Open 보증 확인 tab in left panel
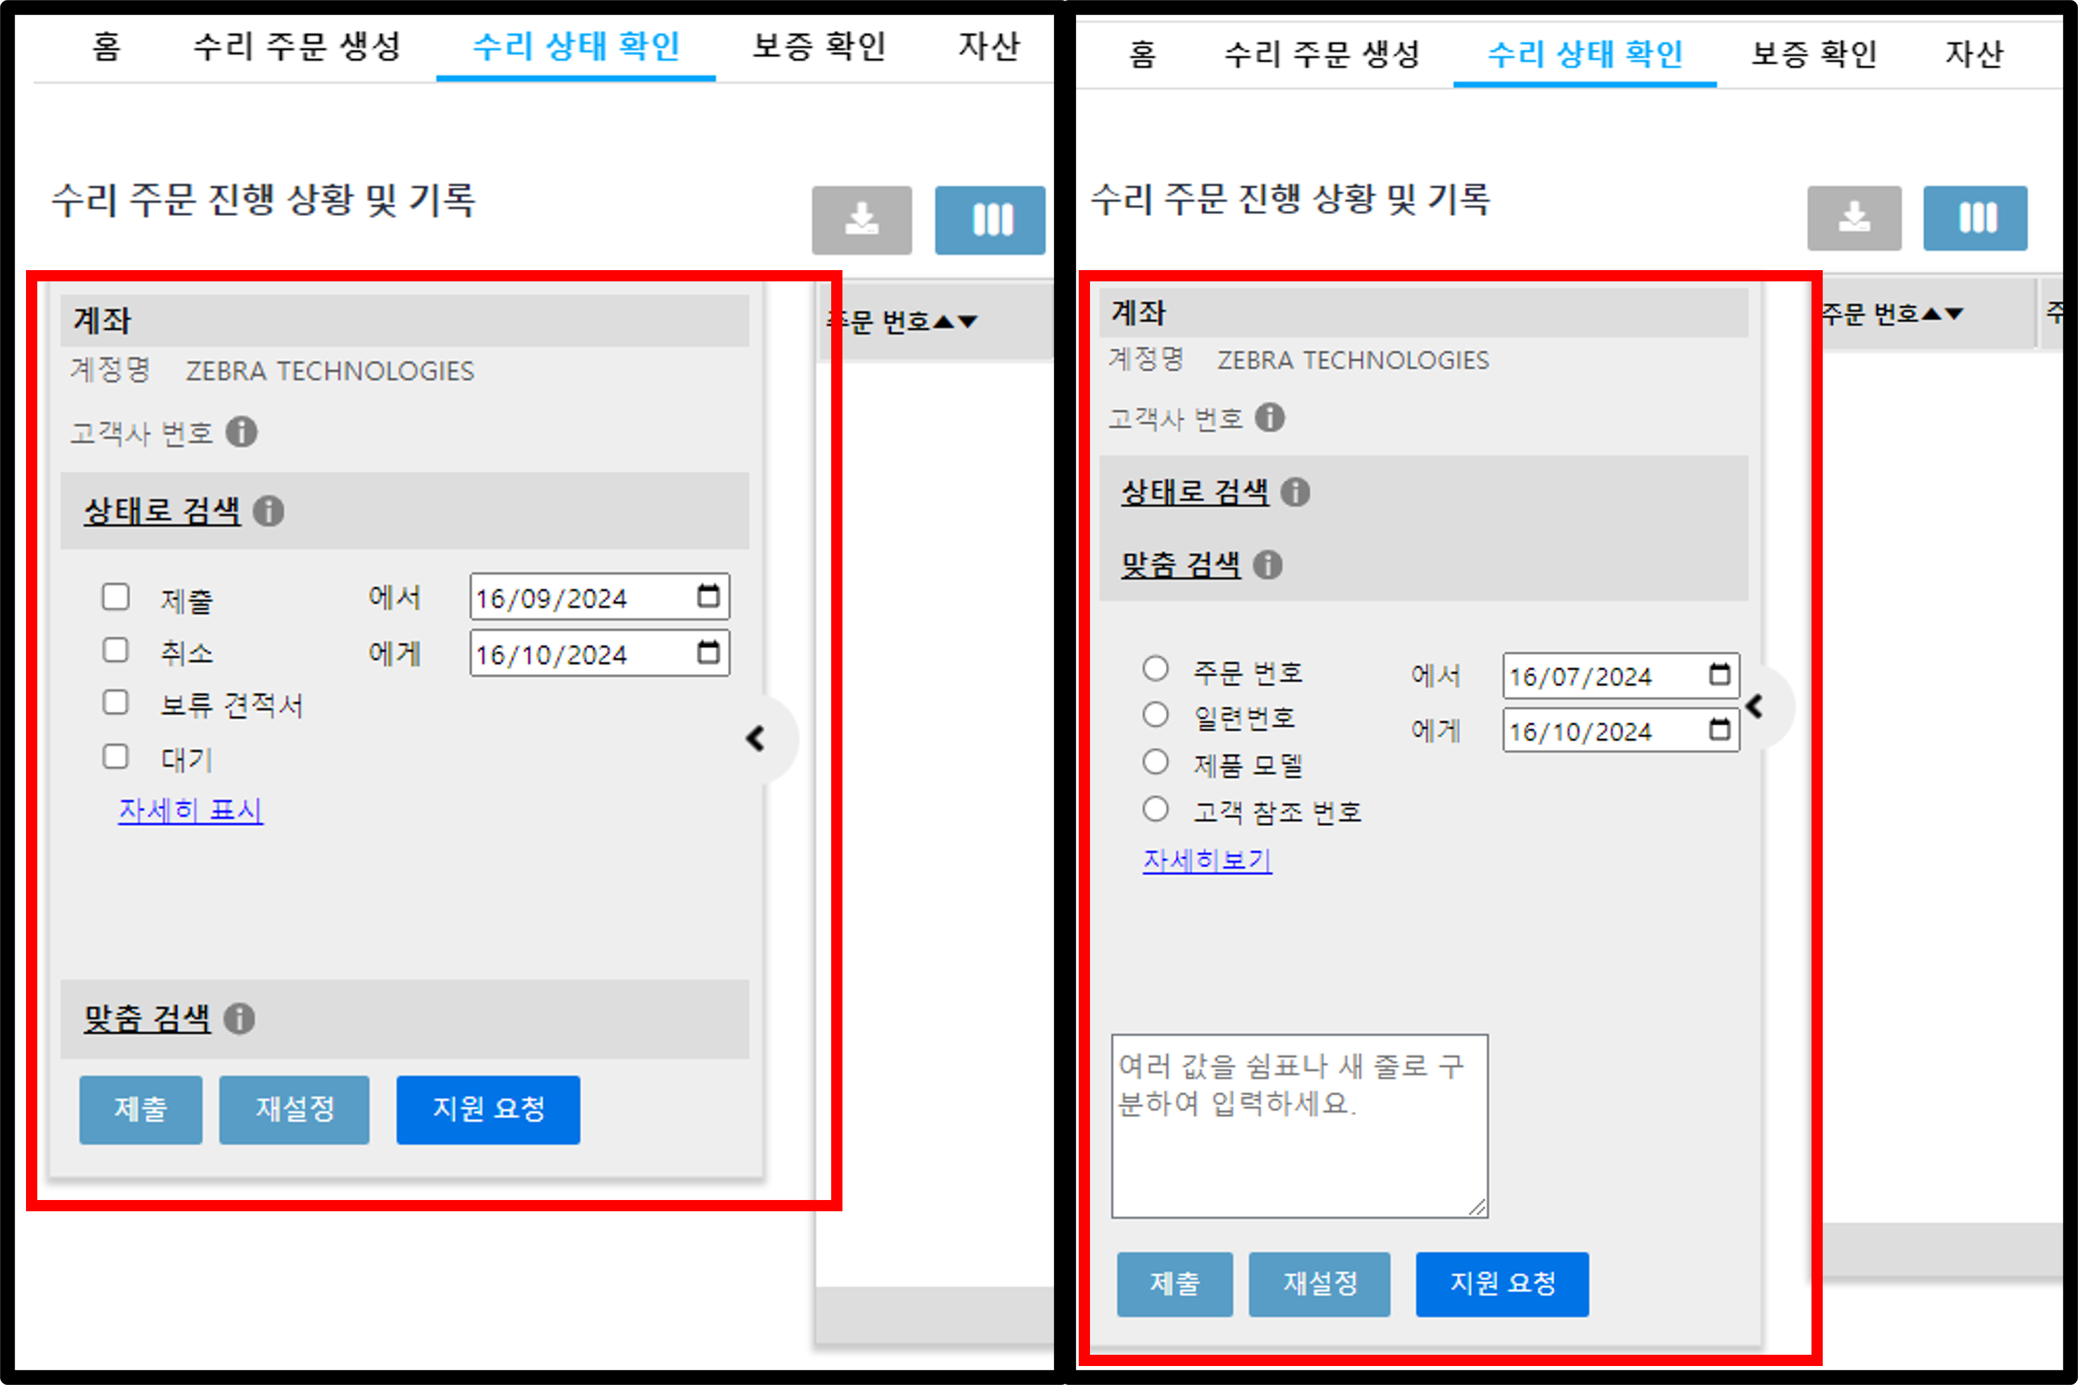The width and height of the screenshot is (2078, 1385). 819,46
